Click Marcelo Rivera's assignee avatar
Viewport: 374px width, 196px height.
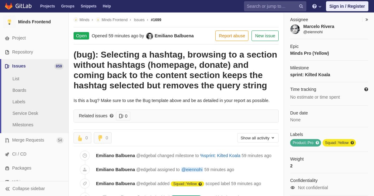[295, 29]
